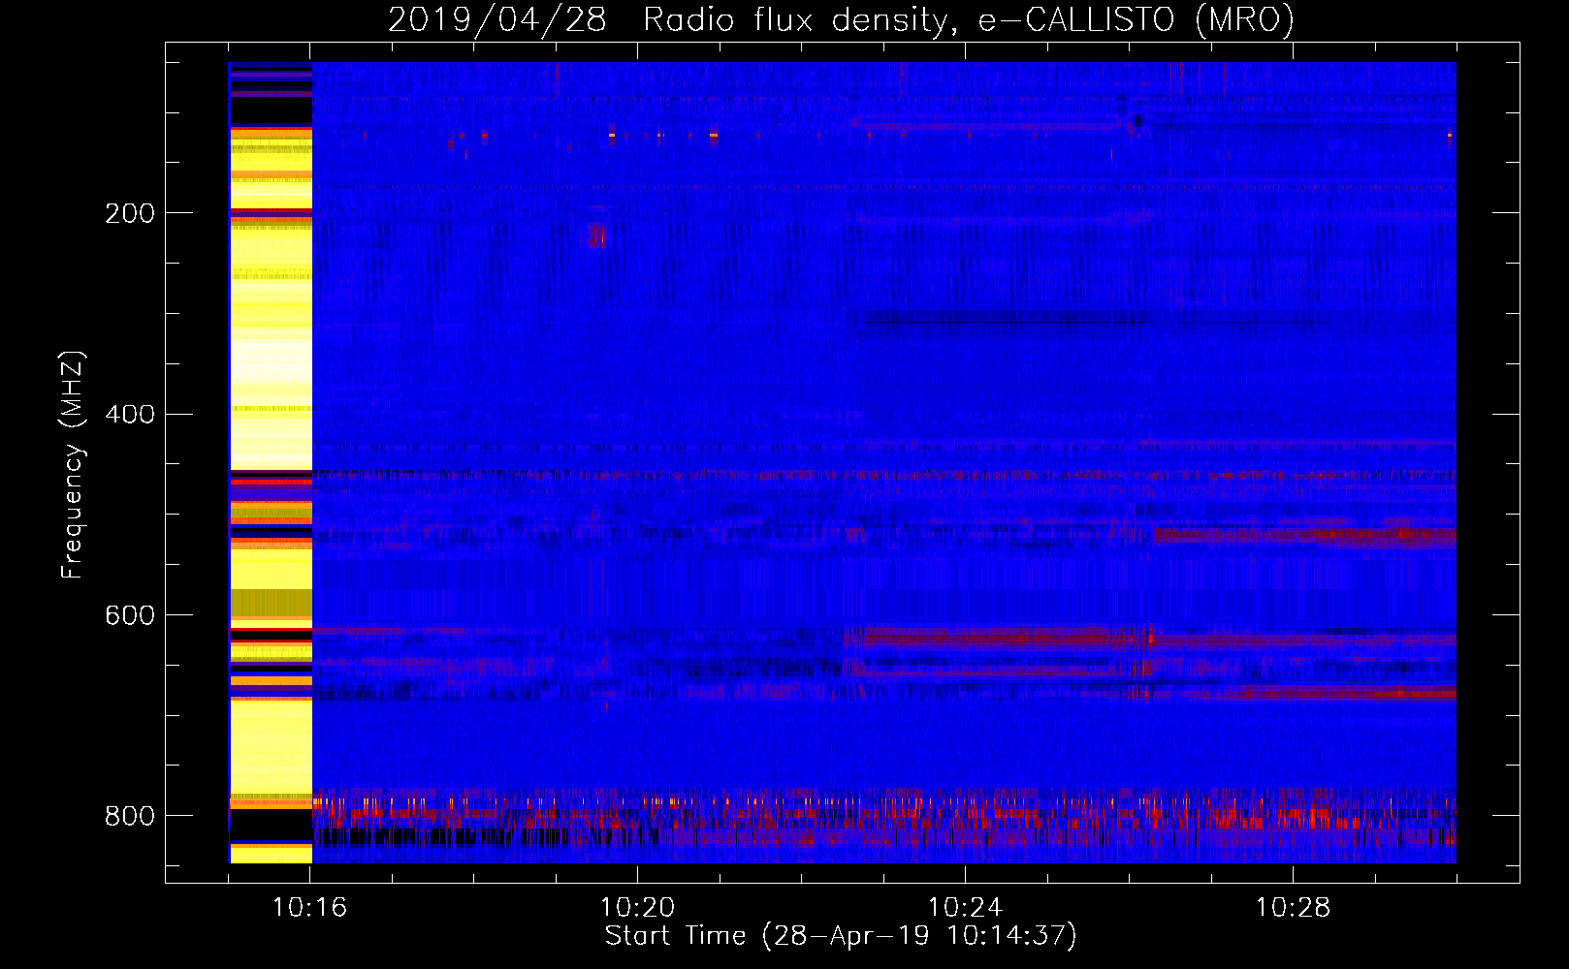Viewport: 1569px width, 969px height.
Task: Click the 'Frequency (MHZ)' axis label
Action: click(73, 465)
